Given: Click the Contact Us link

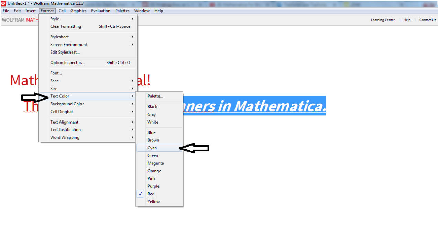Looking at the screenshot, I should pos(428,20).
